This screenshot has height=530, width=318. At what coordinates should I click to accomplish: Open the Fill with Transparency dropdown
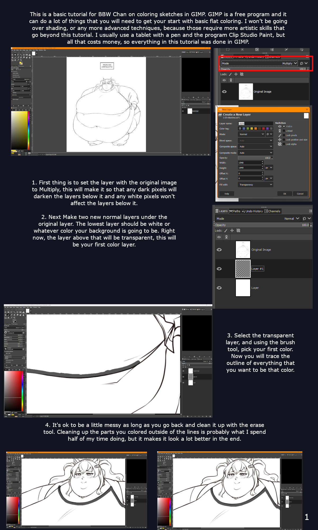255,185
